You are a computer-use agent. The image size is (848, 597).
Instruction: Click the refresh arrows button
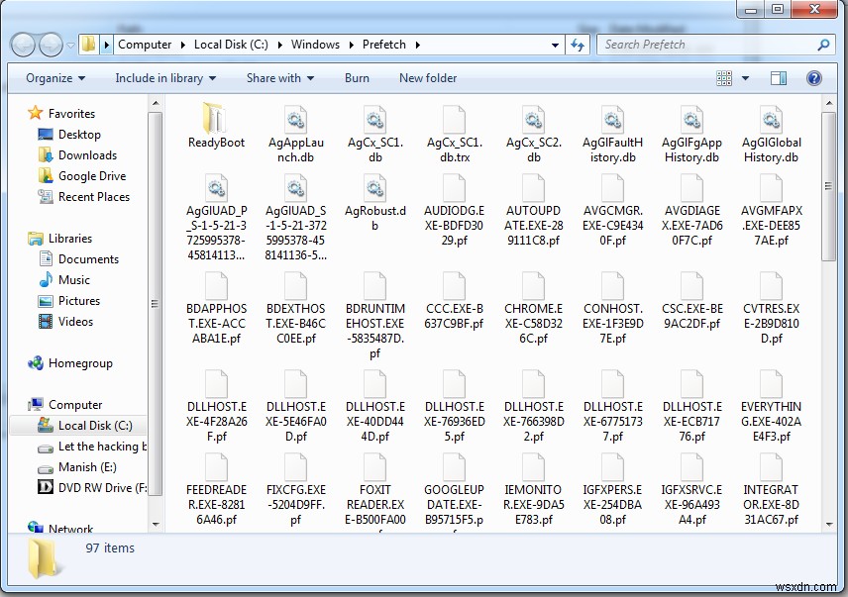(578, 45)
